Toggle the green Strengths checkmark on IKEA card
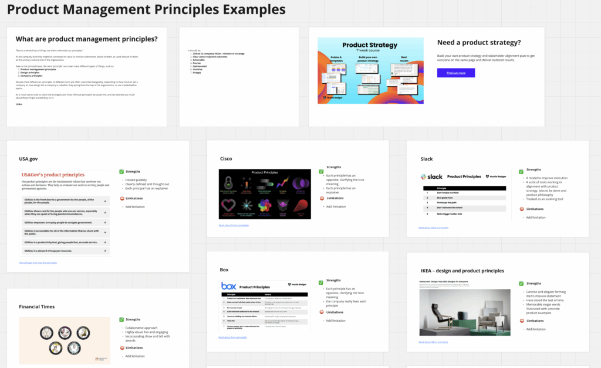Image resolution: width=601 pixels, height=368 pixels. (x=521, y=284)
